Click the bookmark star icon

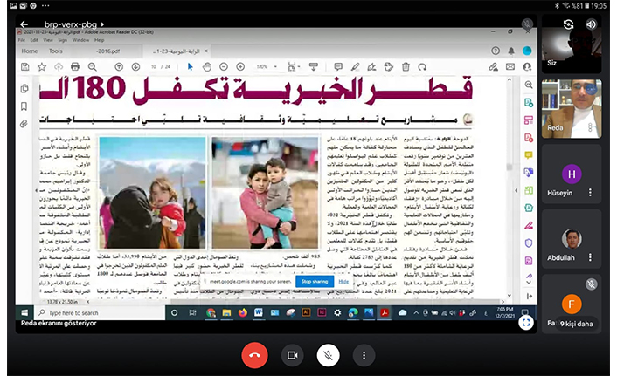click(x=42, y=67)
